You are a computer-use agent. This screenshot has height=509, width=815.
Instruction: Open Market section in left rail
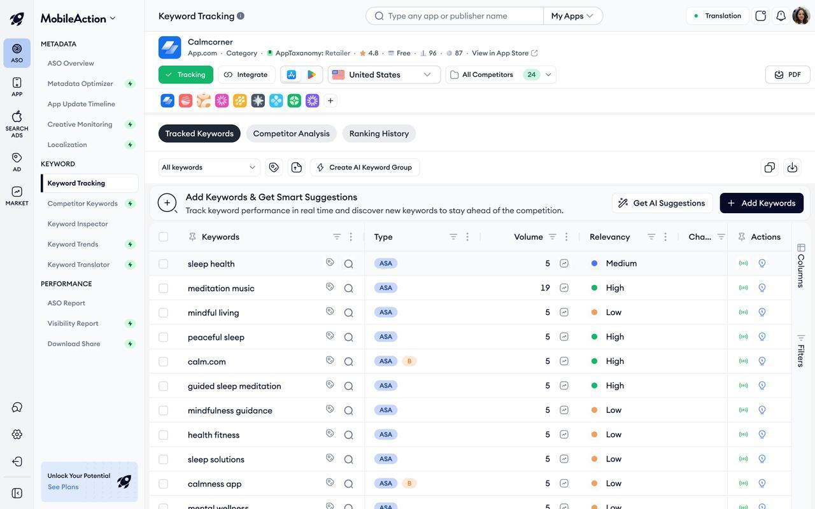[17, 196]
